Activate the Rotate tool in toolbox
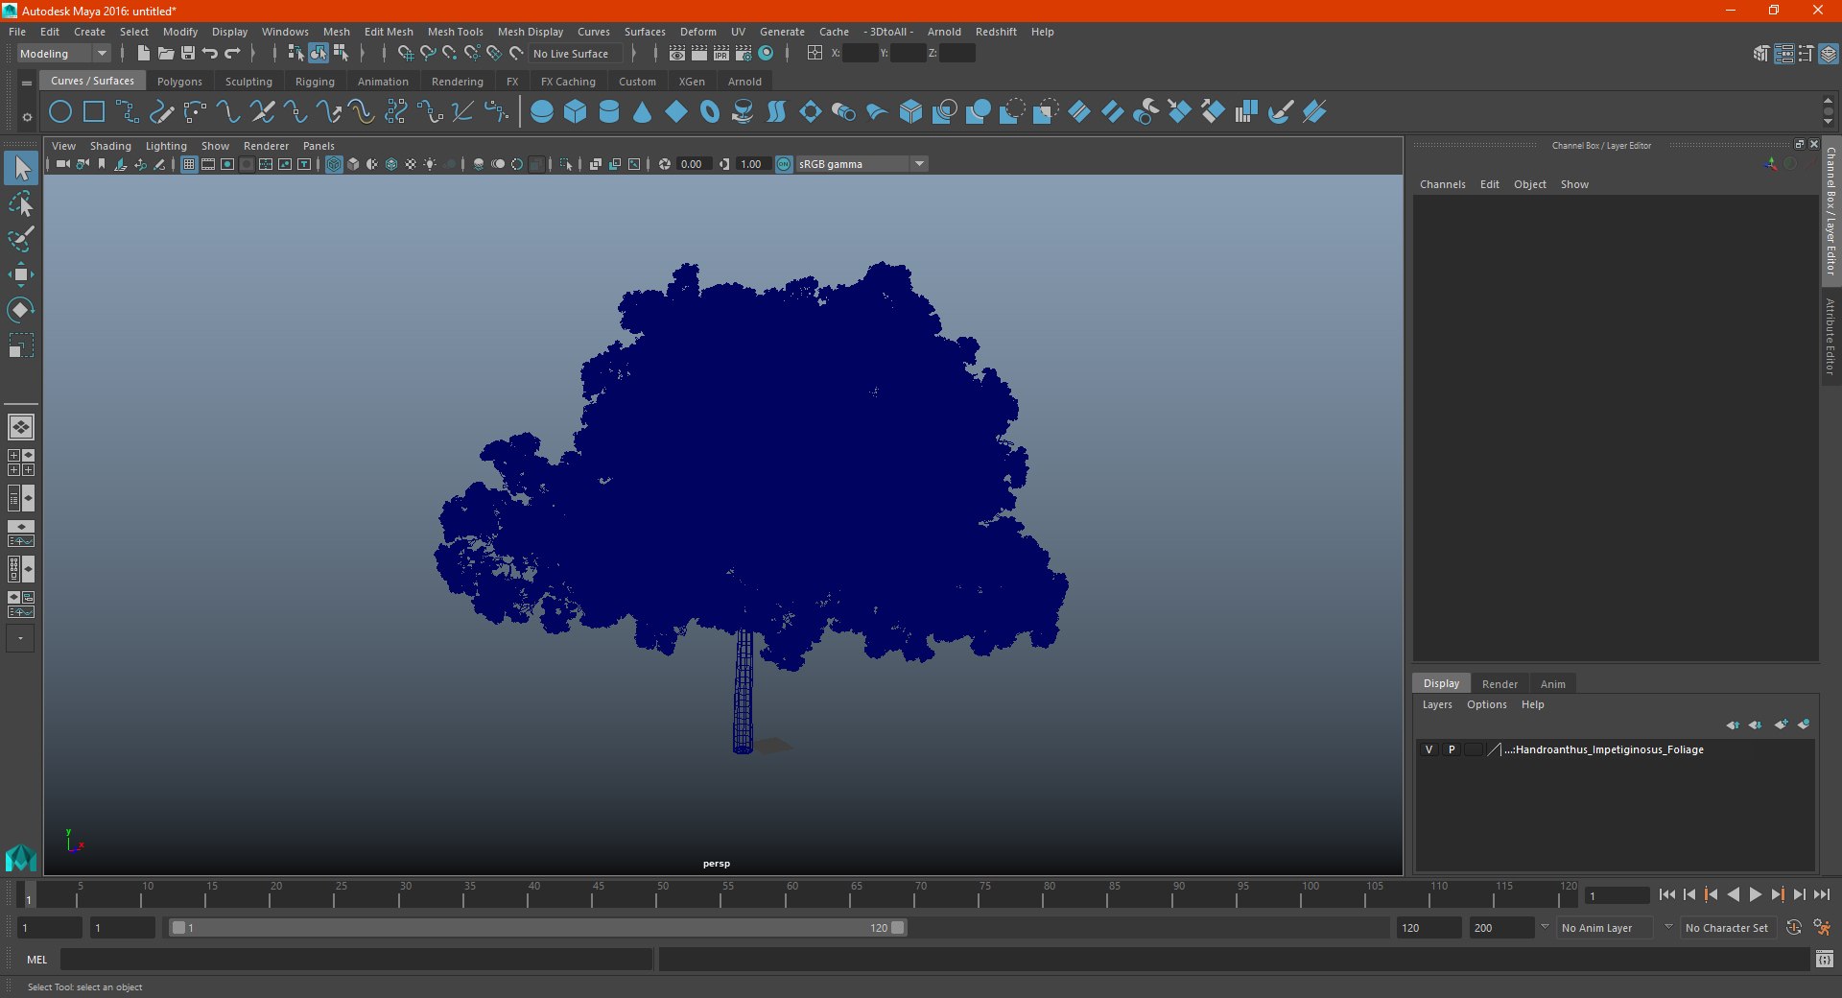The width and height of the screenshot is (1842, 998). pos(21,310)
